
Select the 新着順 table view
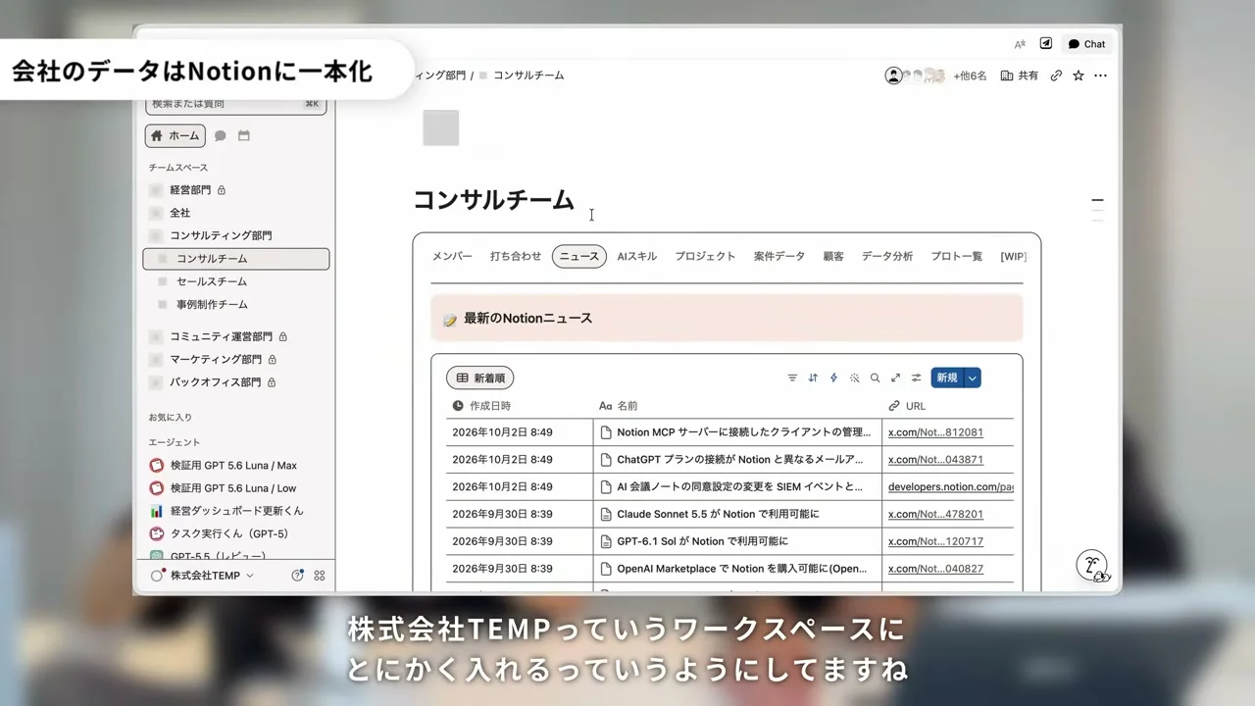(480, 378)
